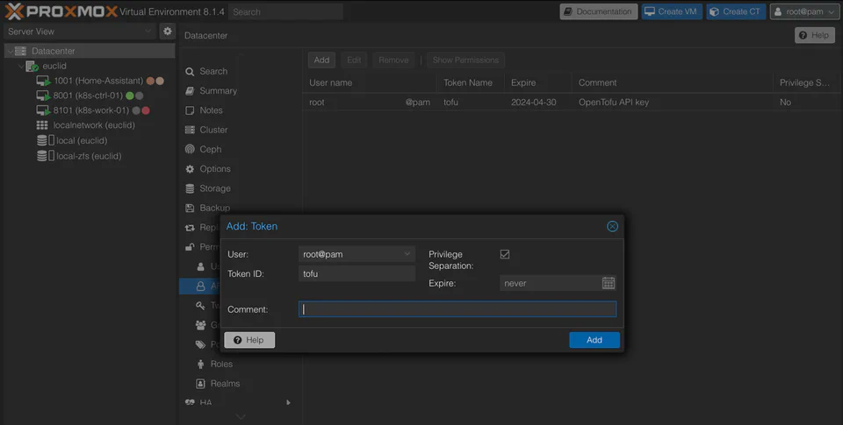843x425 pixels.
Task: Sort by Expire column header
Action: pyautogui.click(x=537, y=82)
